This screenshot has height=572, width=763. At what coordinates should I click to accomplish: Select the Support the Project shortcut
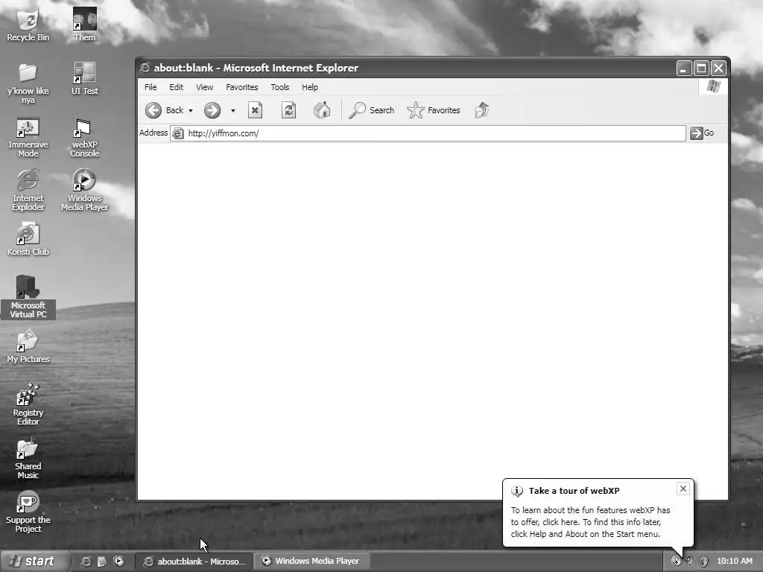(x=28, y=512)
